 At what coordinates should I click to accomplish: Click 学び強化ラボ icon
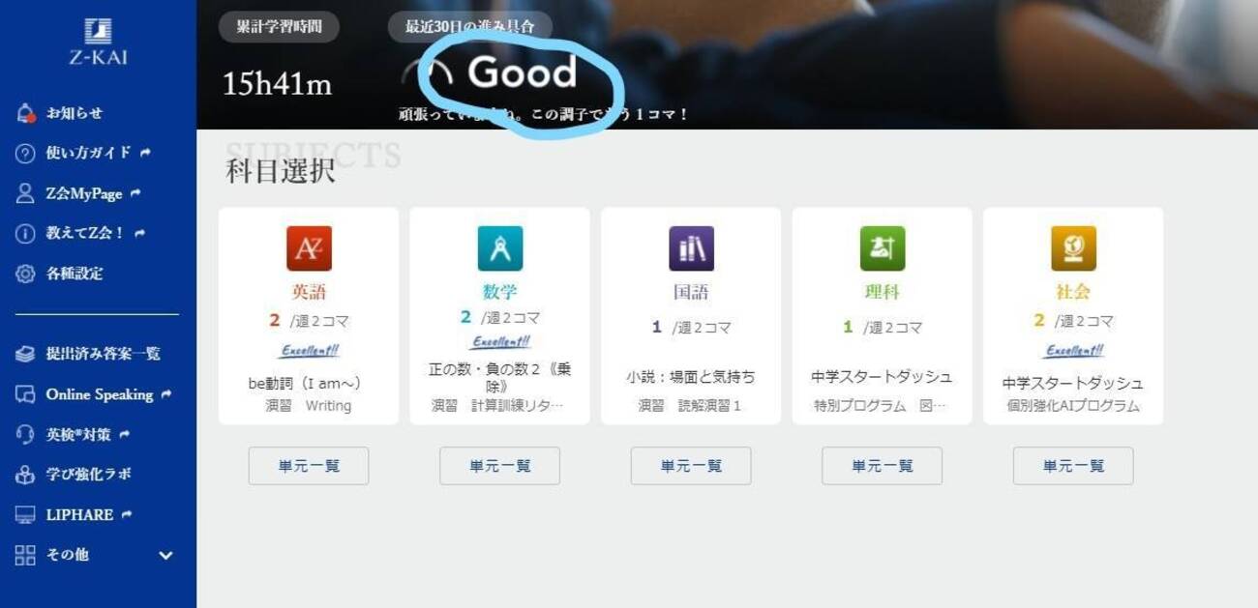[x=26, y=475]
